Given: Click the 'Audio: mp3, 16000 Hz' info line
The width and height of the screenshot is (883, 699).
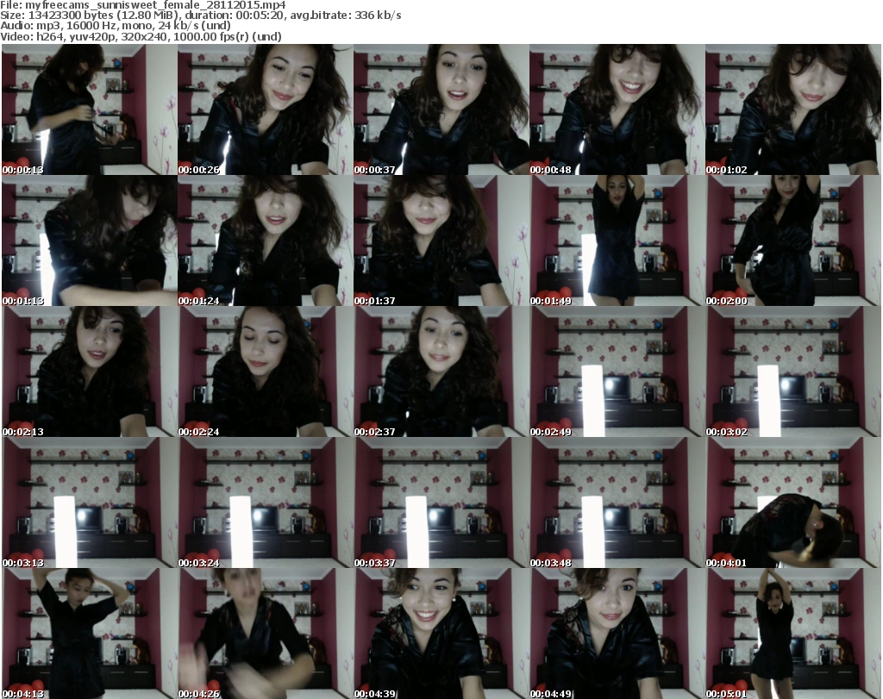Looking at the screenshot, I should click(116, 26).
